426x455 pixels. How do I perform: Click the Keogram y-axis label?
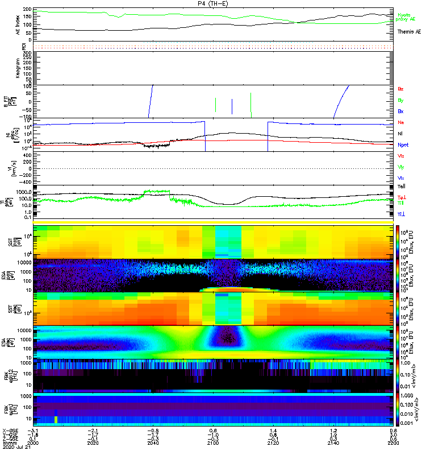[x=18, y=68]
